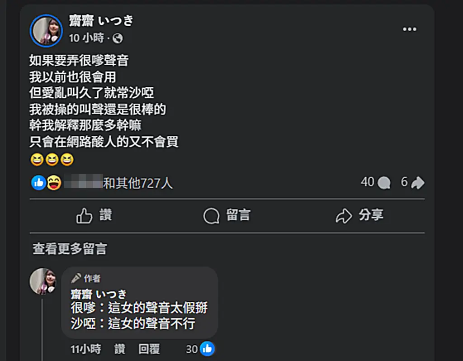This screenshot has width=463, height=361.
Task: Click the globe public-visibility icon
Action: 118,38
